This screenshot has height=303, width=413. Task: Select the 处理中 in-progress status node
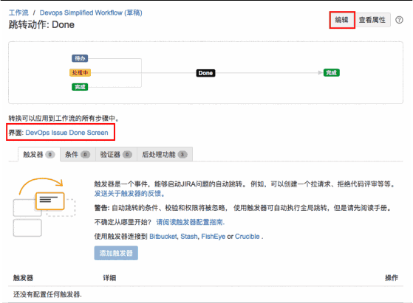click(x=80, y=72)
